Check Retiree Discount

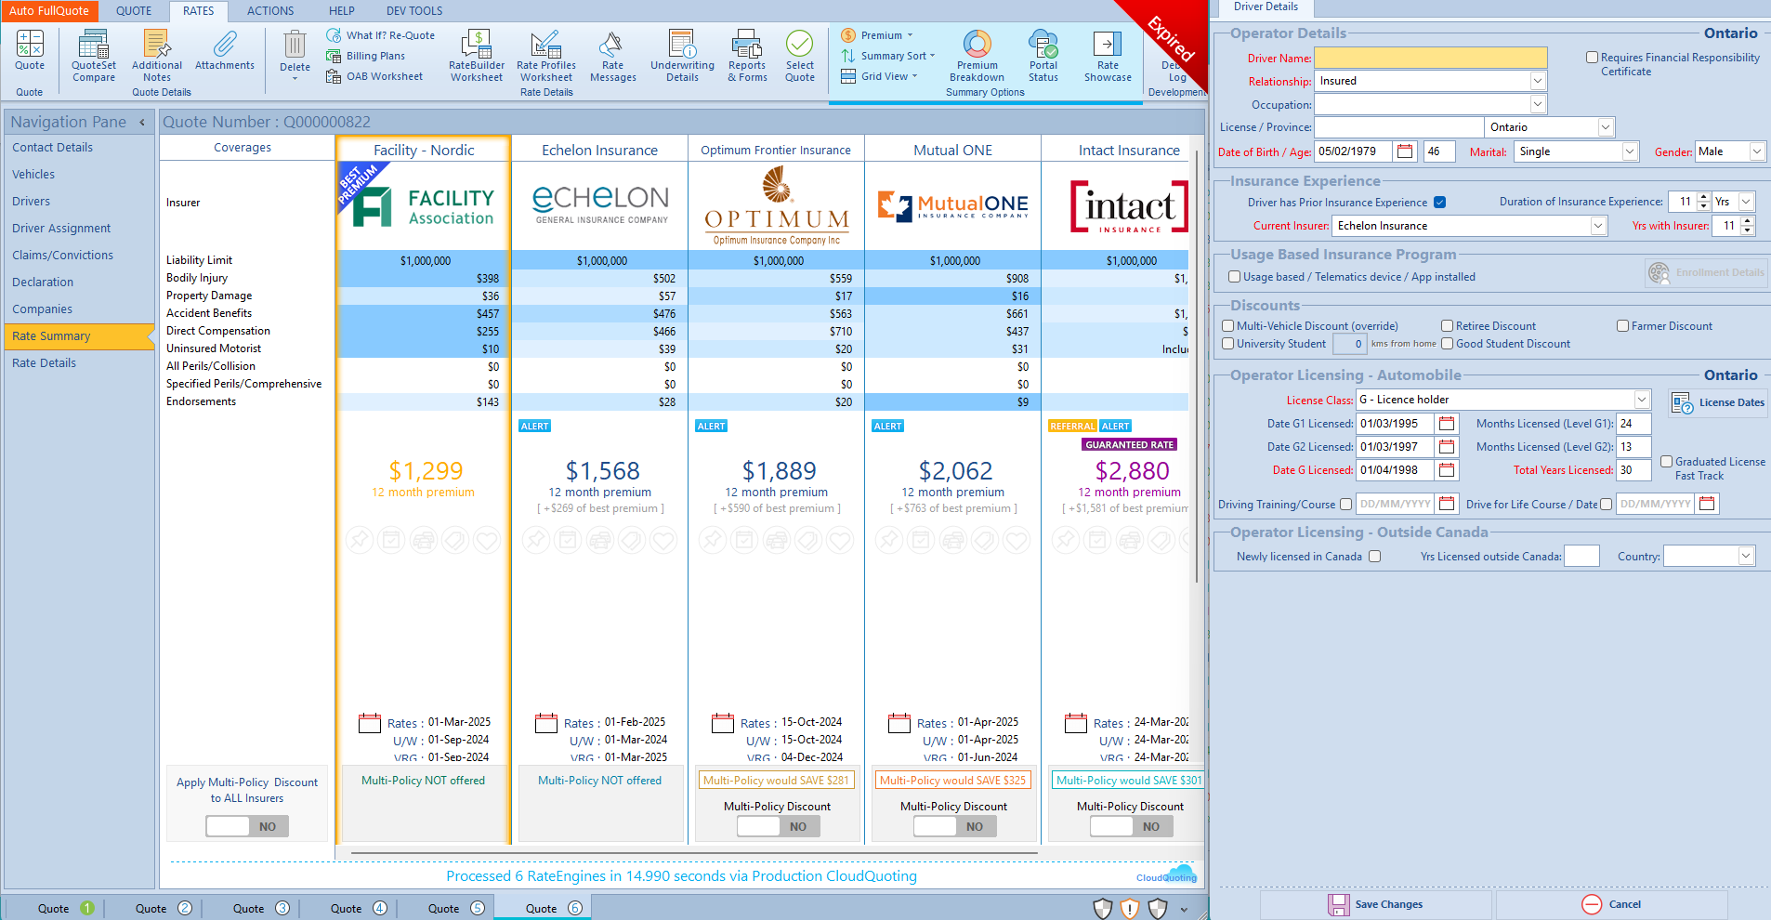(x=1447, y=326)
